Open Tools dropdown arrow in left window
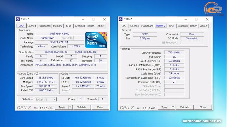Viewport: 227px width, 127px height. pos(70,107)
